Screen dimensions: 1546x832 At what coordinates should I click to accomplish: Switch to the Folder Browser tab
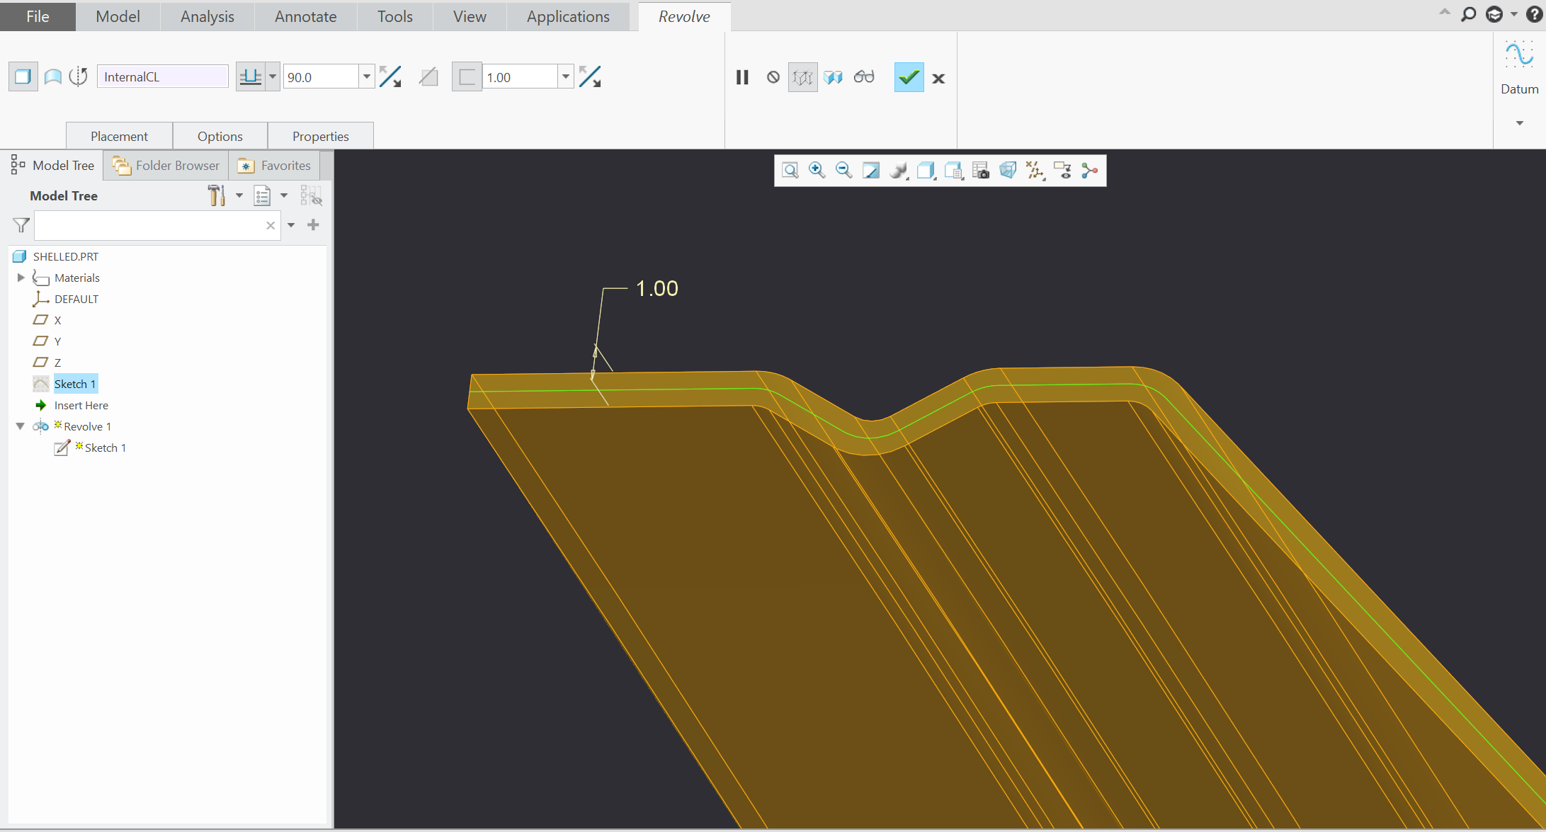166,166
